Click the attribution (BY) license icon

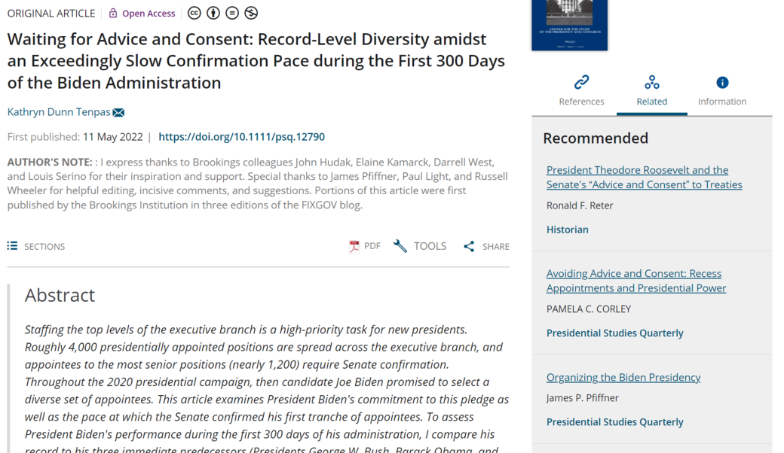(x=213, y=13)
